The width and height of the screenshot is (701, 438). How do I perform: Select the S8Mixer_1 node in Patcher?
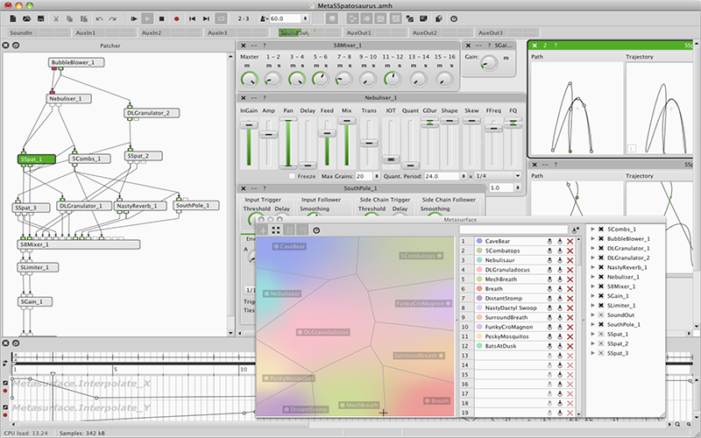coord(79,244)
